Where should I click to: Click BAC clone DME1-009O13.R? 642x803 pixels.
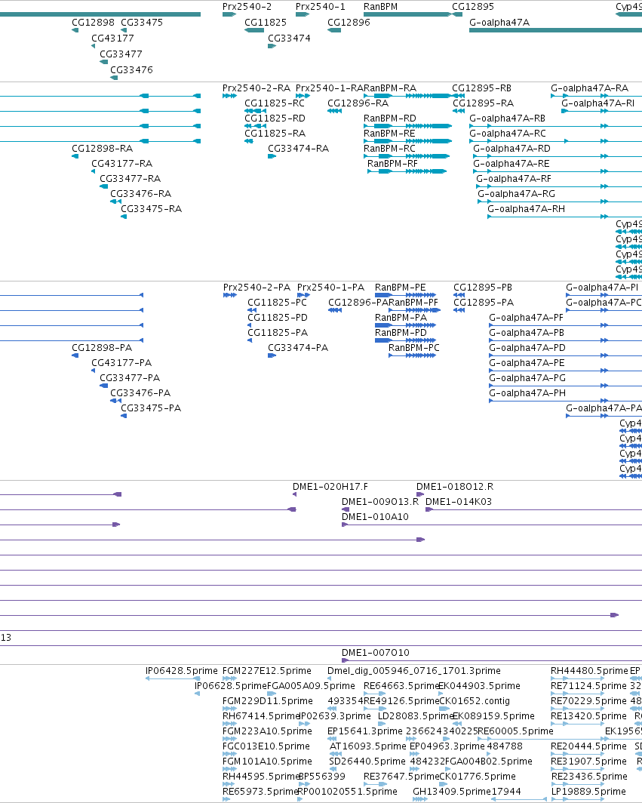click(380, 502)
